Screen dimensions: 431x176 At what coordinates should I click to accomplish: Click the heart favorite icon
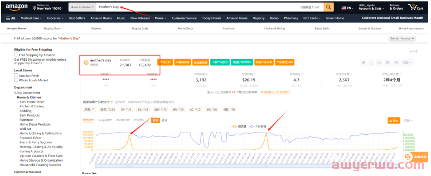tap(379, 63)
